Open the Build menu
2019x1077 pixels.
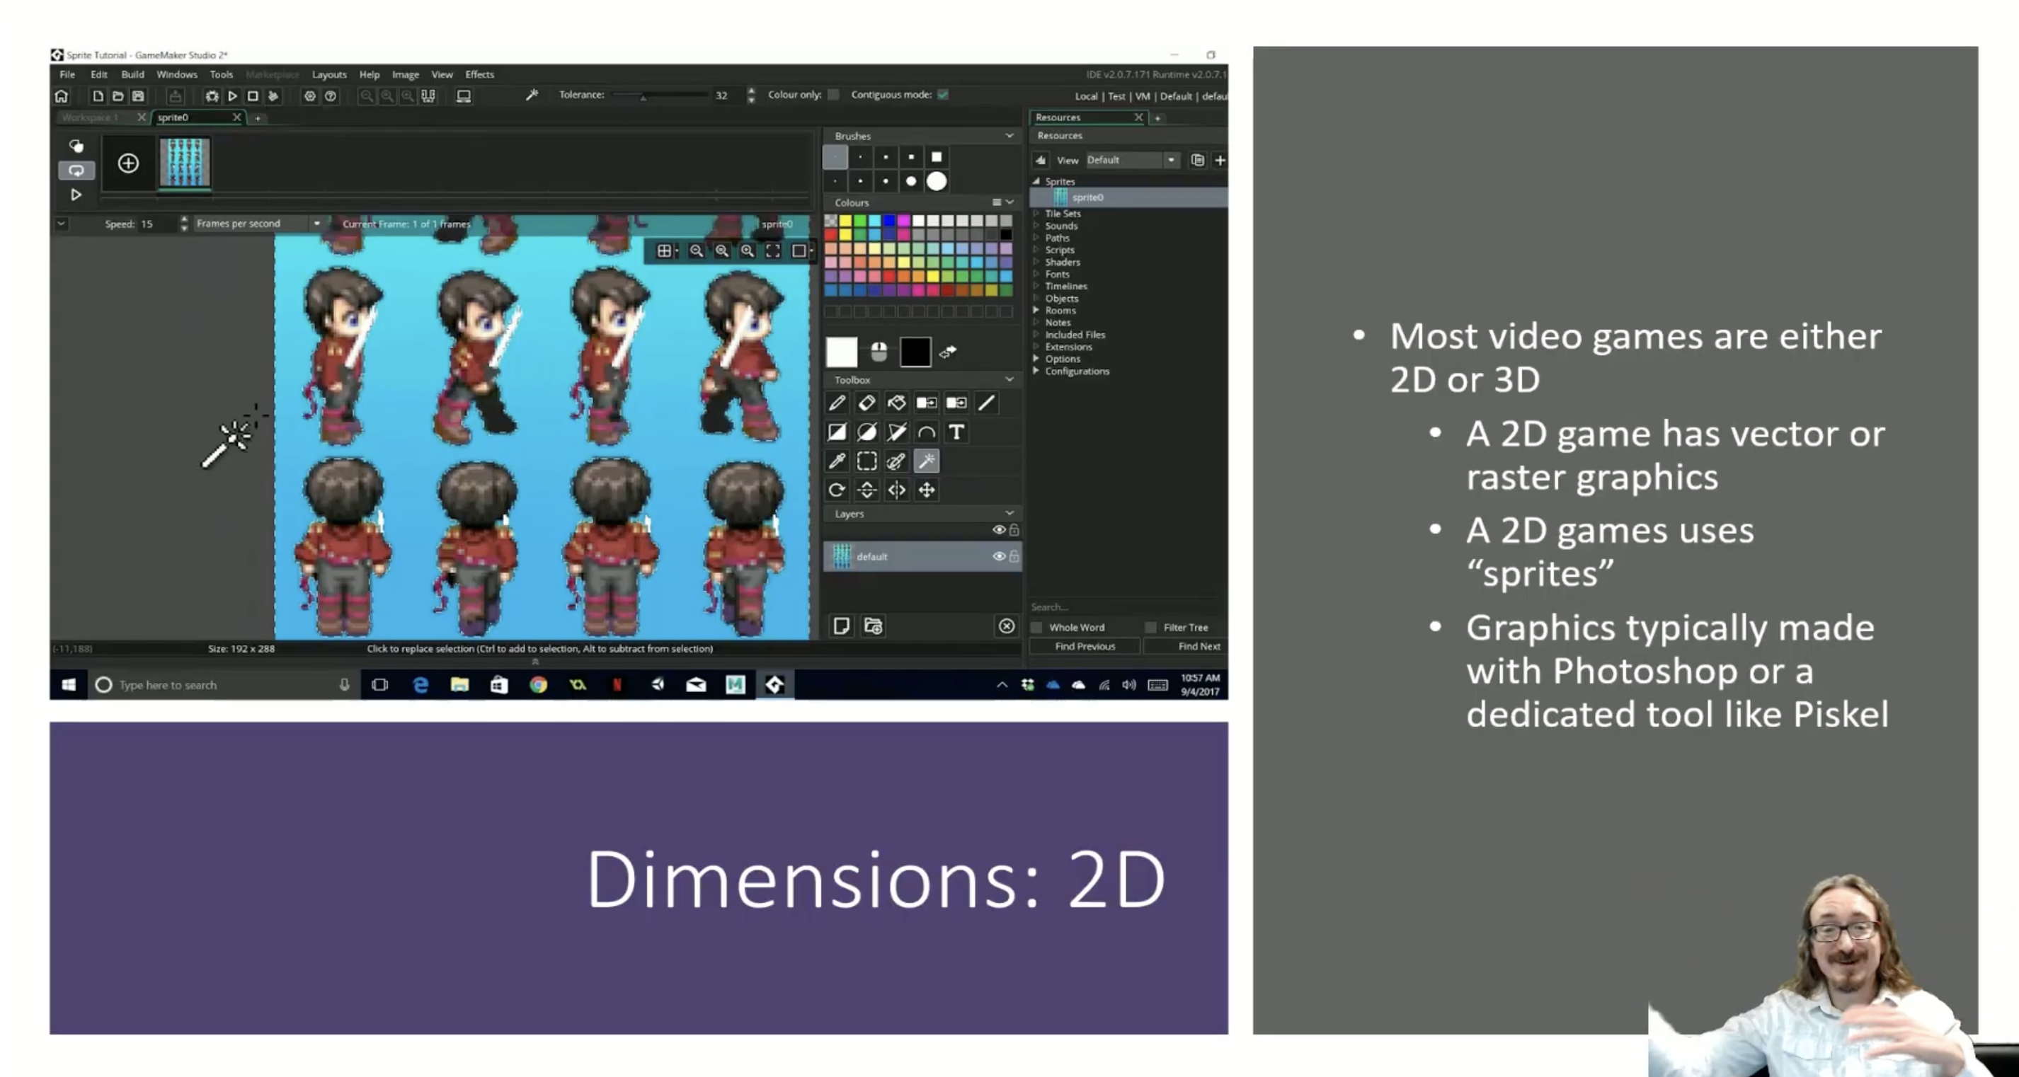click(x=132, y=74)
